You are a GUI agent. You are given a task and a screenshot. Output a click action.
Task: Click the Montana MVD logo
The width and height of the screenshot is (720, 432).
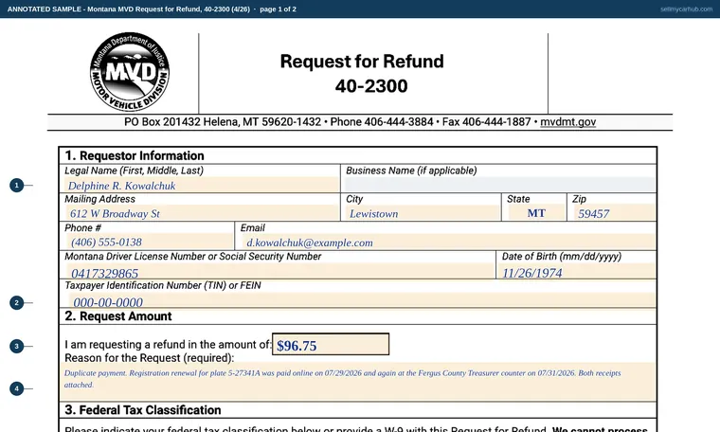[x=130, y=72]
